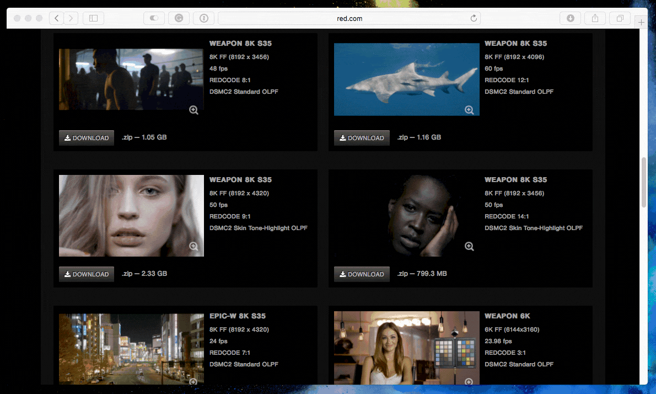Open the Share menu icon
Screen dimensions: 656x394
[x=595, y=18]
